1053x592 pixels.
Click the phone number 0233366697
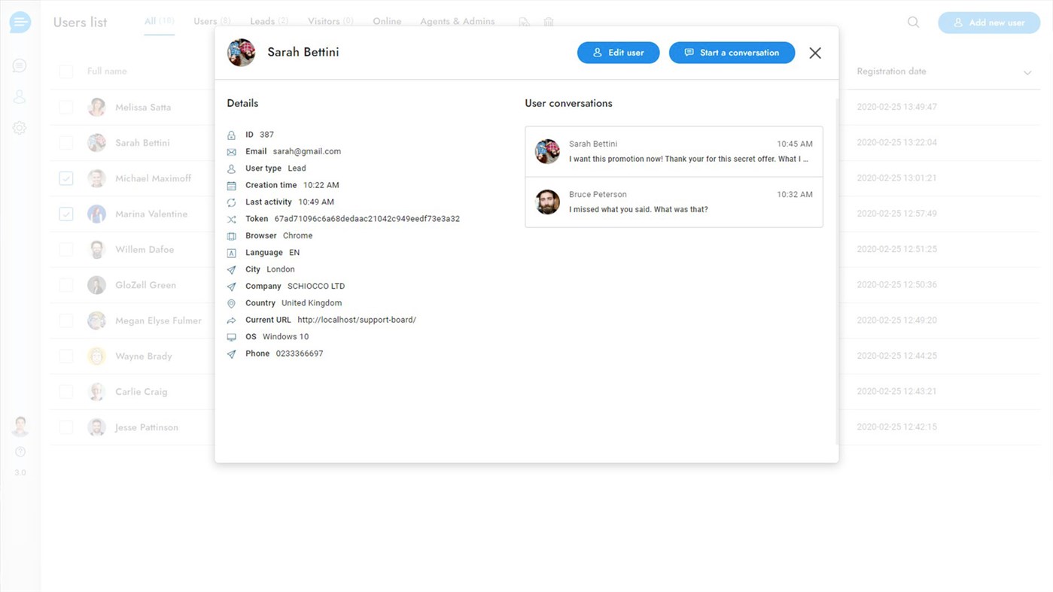(300, 354)
